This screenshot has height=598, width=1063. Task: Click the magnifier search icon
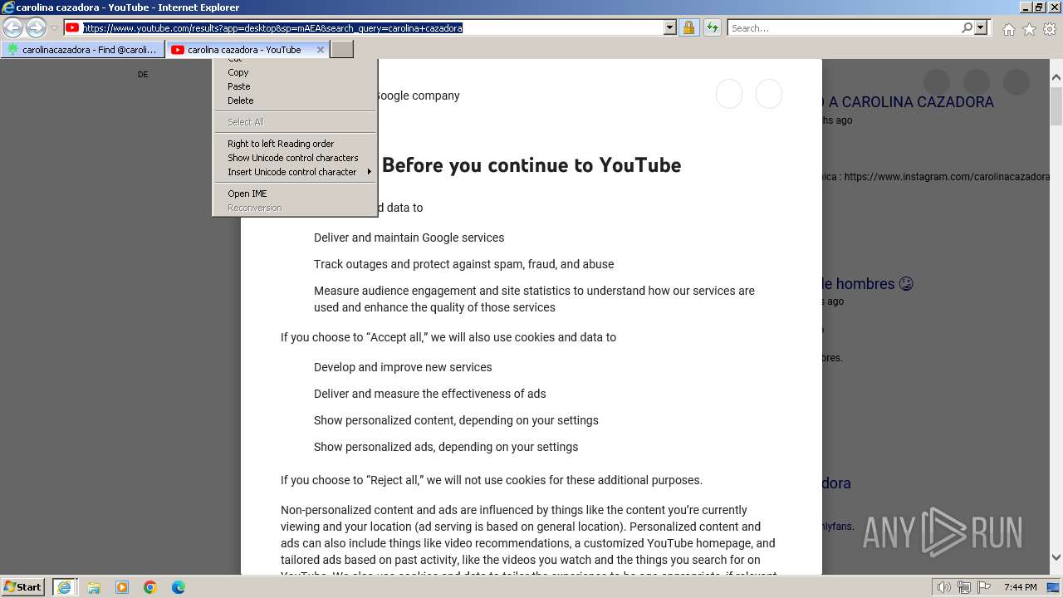pyautogui.click(x=967, y=28)
